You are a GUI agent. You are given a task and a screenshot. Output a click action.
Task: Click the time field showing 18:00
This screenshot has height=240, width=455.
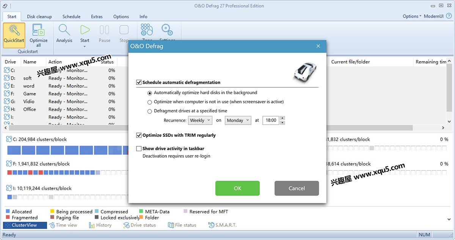[x=271, y=120]
